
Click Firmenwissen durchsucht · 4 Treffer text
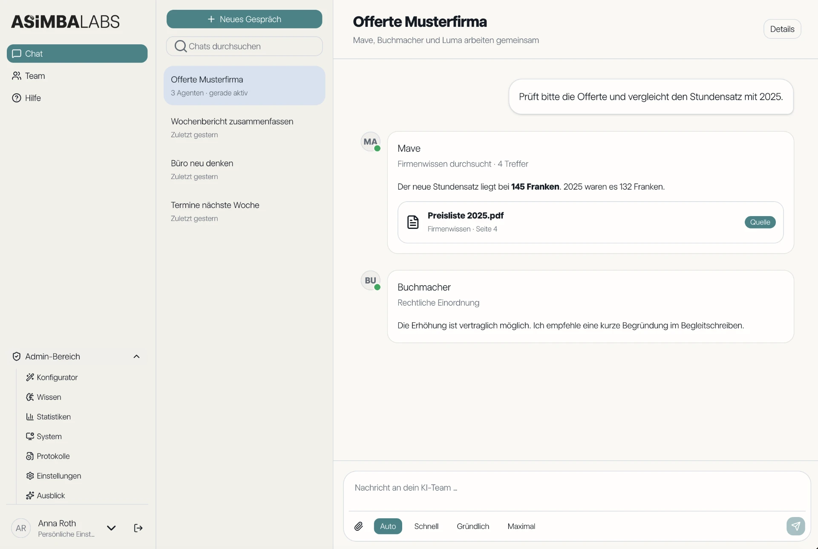point(463,164)
